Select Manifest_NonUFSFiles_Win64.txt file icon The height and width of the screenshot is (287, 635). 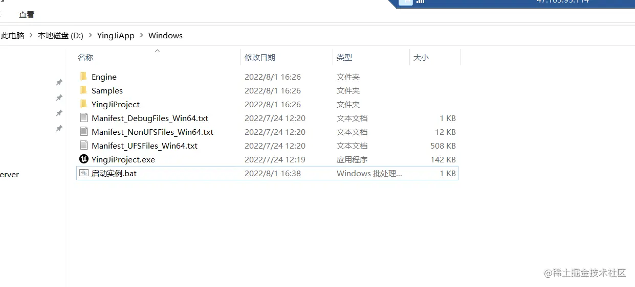84,132
